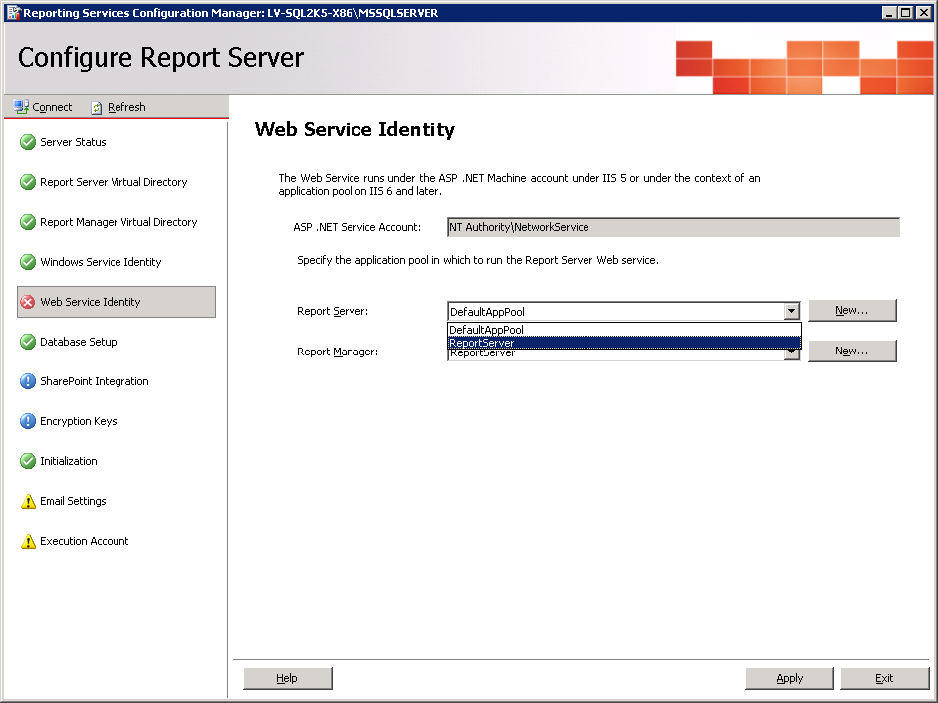Click the blue info icon beside SharePoint Integration

coord(28,381)
